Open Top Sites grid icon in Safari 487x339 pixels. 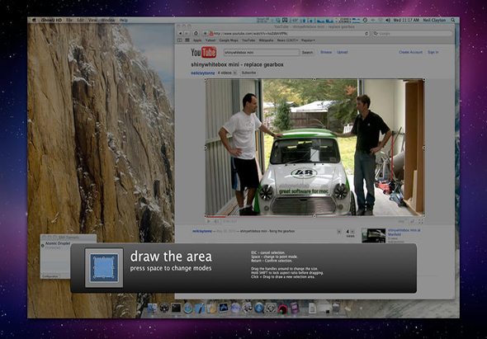187,40
